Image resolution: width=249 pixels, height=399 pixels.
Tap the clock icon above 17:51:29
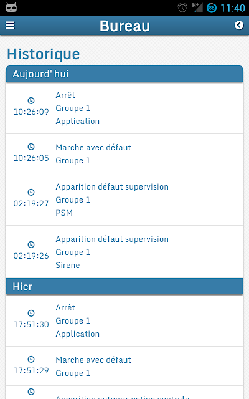(31, 359)
